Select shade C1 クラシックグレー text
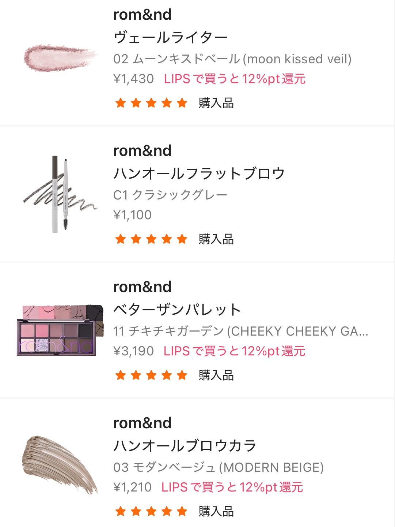Image resolution: width=395 pixels, height=527 pixels. (170, 195)
